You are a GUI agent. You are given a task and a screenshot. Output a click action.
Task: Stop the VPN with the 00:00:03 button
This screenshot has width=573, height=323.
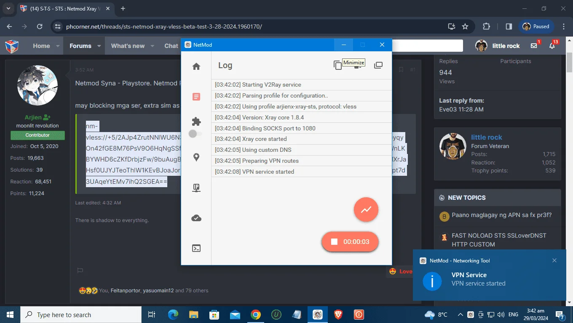pos(350,242)
